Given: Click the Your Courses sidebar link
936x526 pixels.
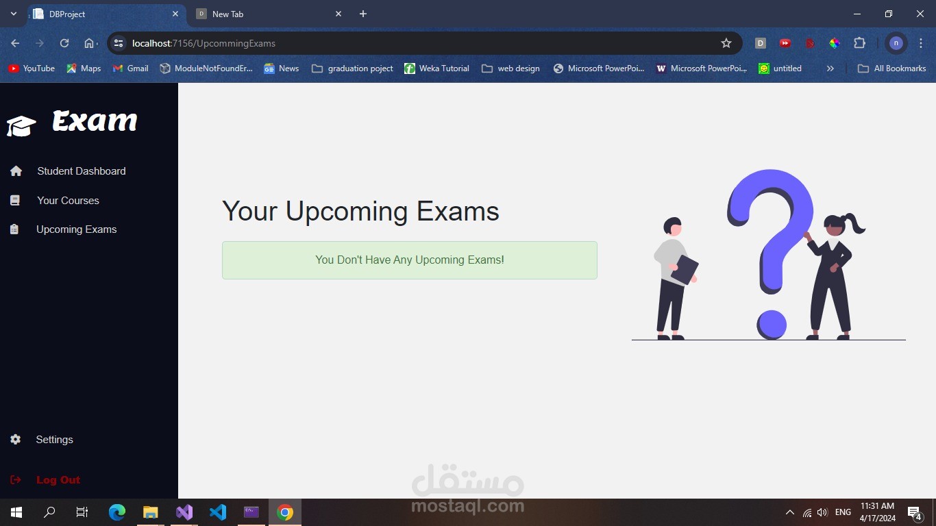Looking at the screenshot, I should click(x=68, y=200).
